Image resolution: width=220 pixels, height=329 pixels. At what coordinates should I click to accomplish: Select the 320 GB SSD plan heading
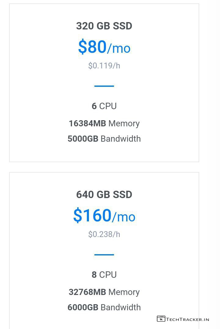[x=104, y=26]
